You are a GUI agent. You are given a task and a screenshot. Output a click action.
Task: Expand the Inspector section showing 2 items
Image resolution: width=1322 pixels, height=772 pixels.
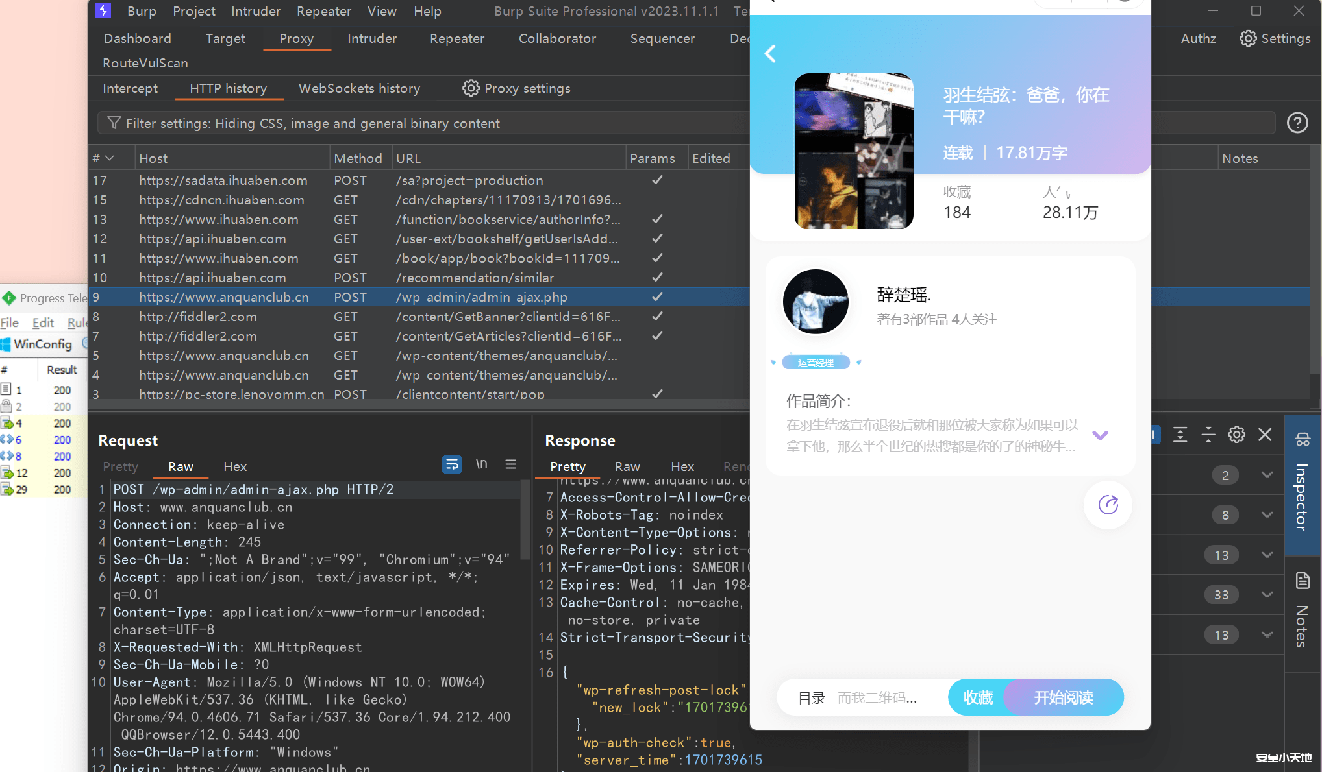[x=1267, y=475]
